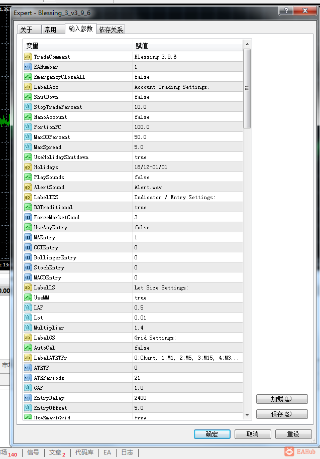The height and width of the screenshot is (459, 320).
Task: Click the integer icon beside CCIEntry
Action: click(28, 247)
